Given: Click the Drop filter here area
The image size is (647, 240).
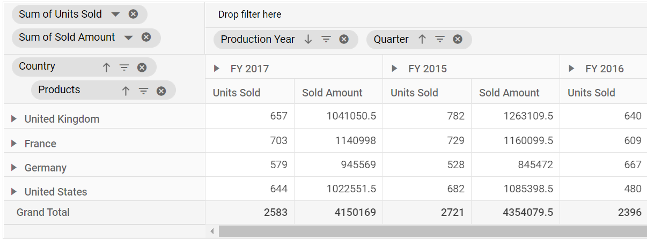Looking at the screenshot, I should click(426, 14).
